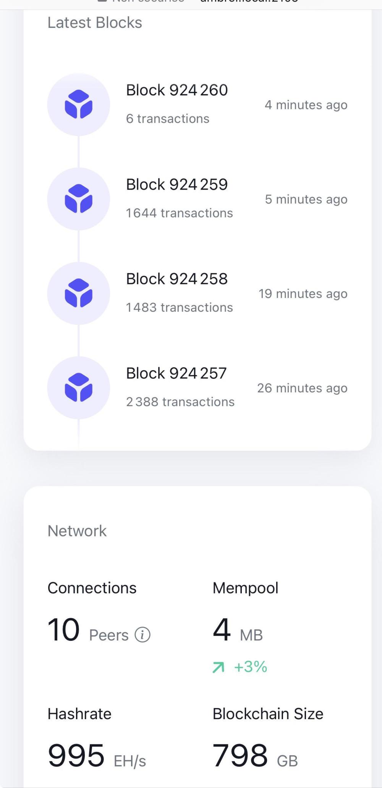382x788 pixels.
Task: Click the cube icon for Block 924 259
Action: [x=79, y=199]
